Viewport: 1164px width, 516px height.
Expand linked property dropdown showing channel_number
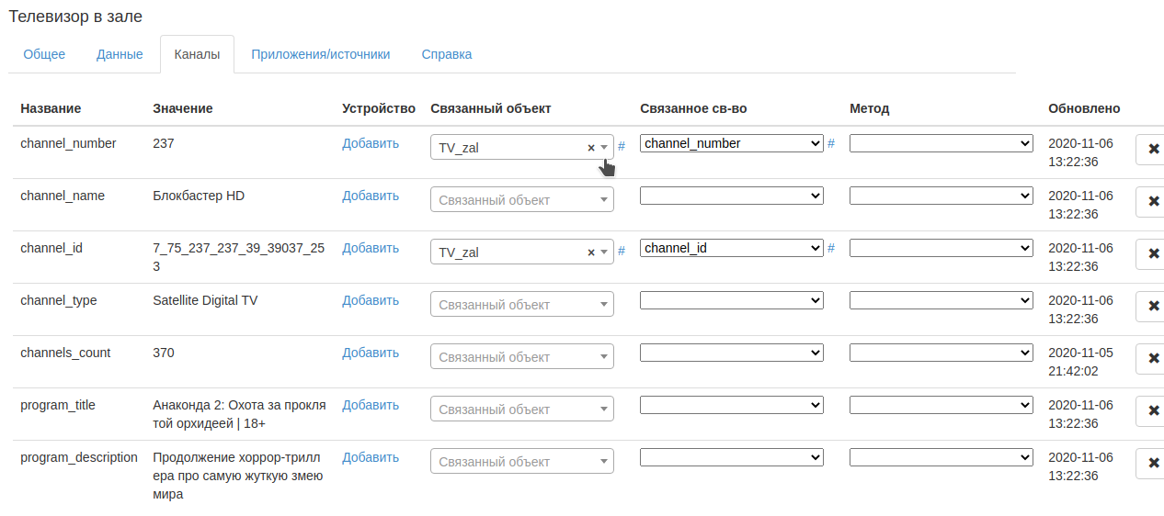click(x=731, y=143)
